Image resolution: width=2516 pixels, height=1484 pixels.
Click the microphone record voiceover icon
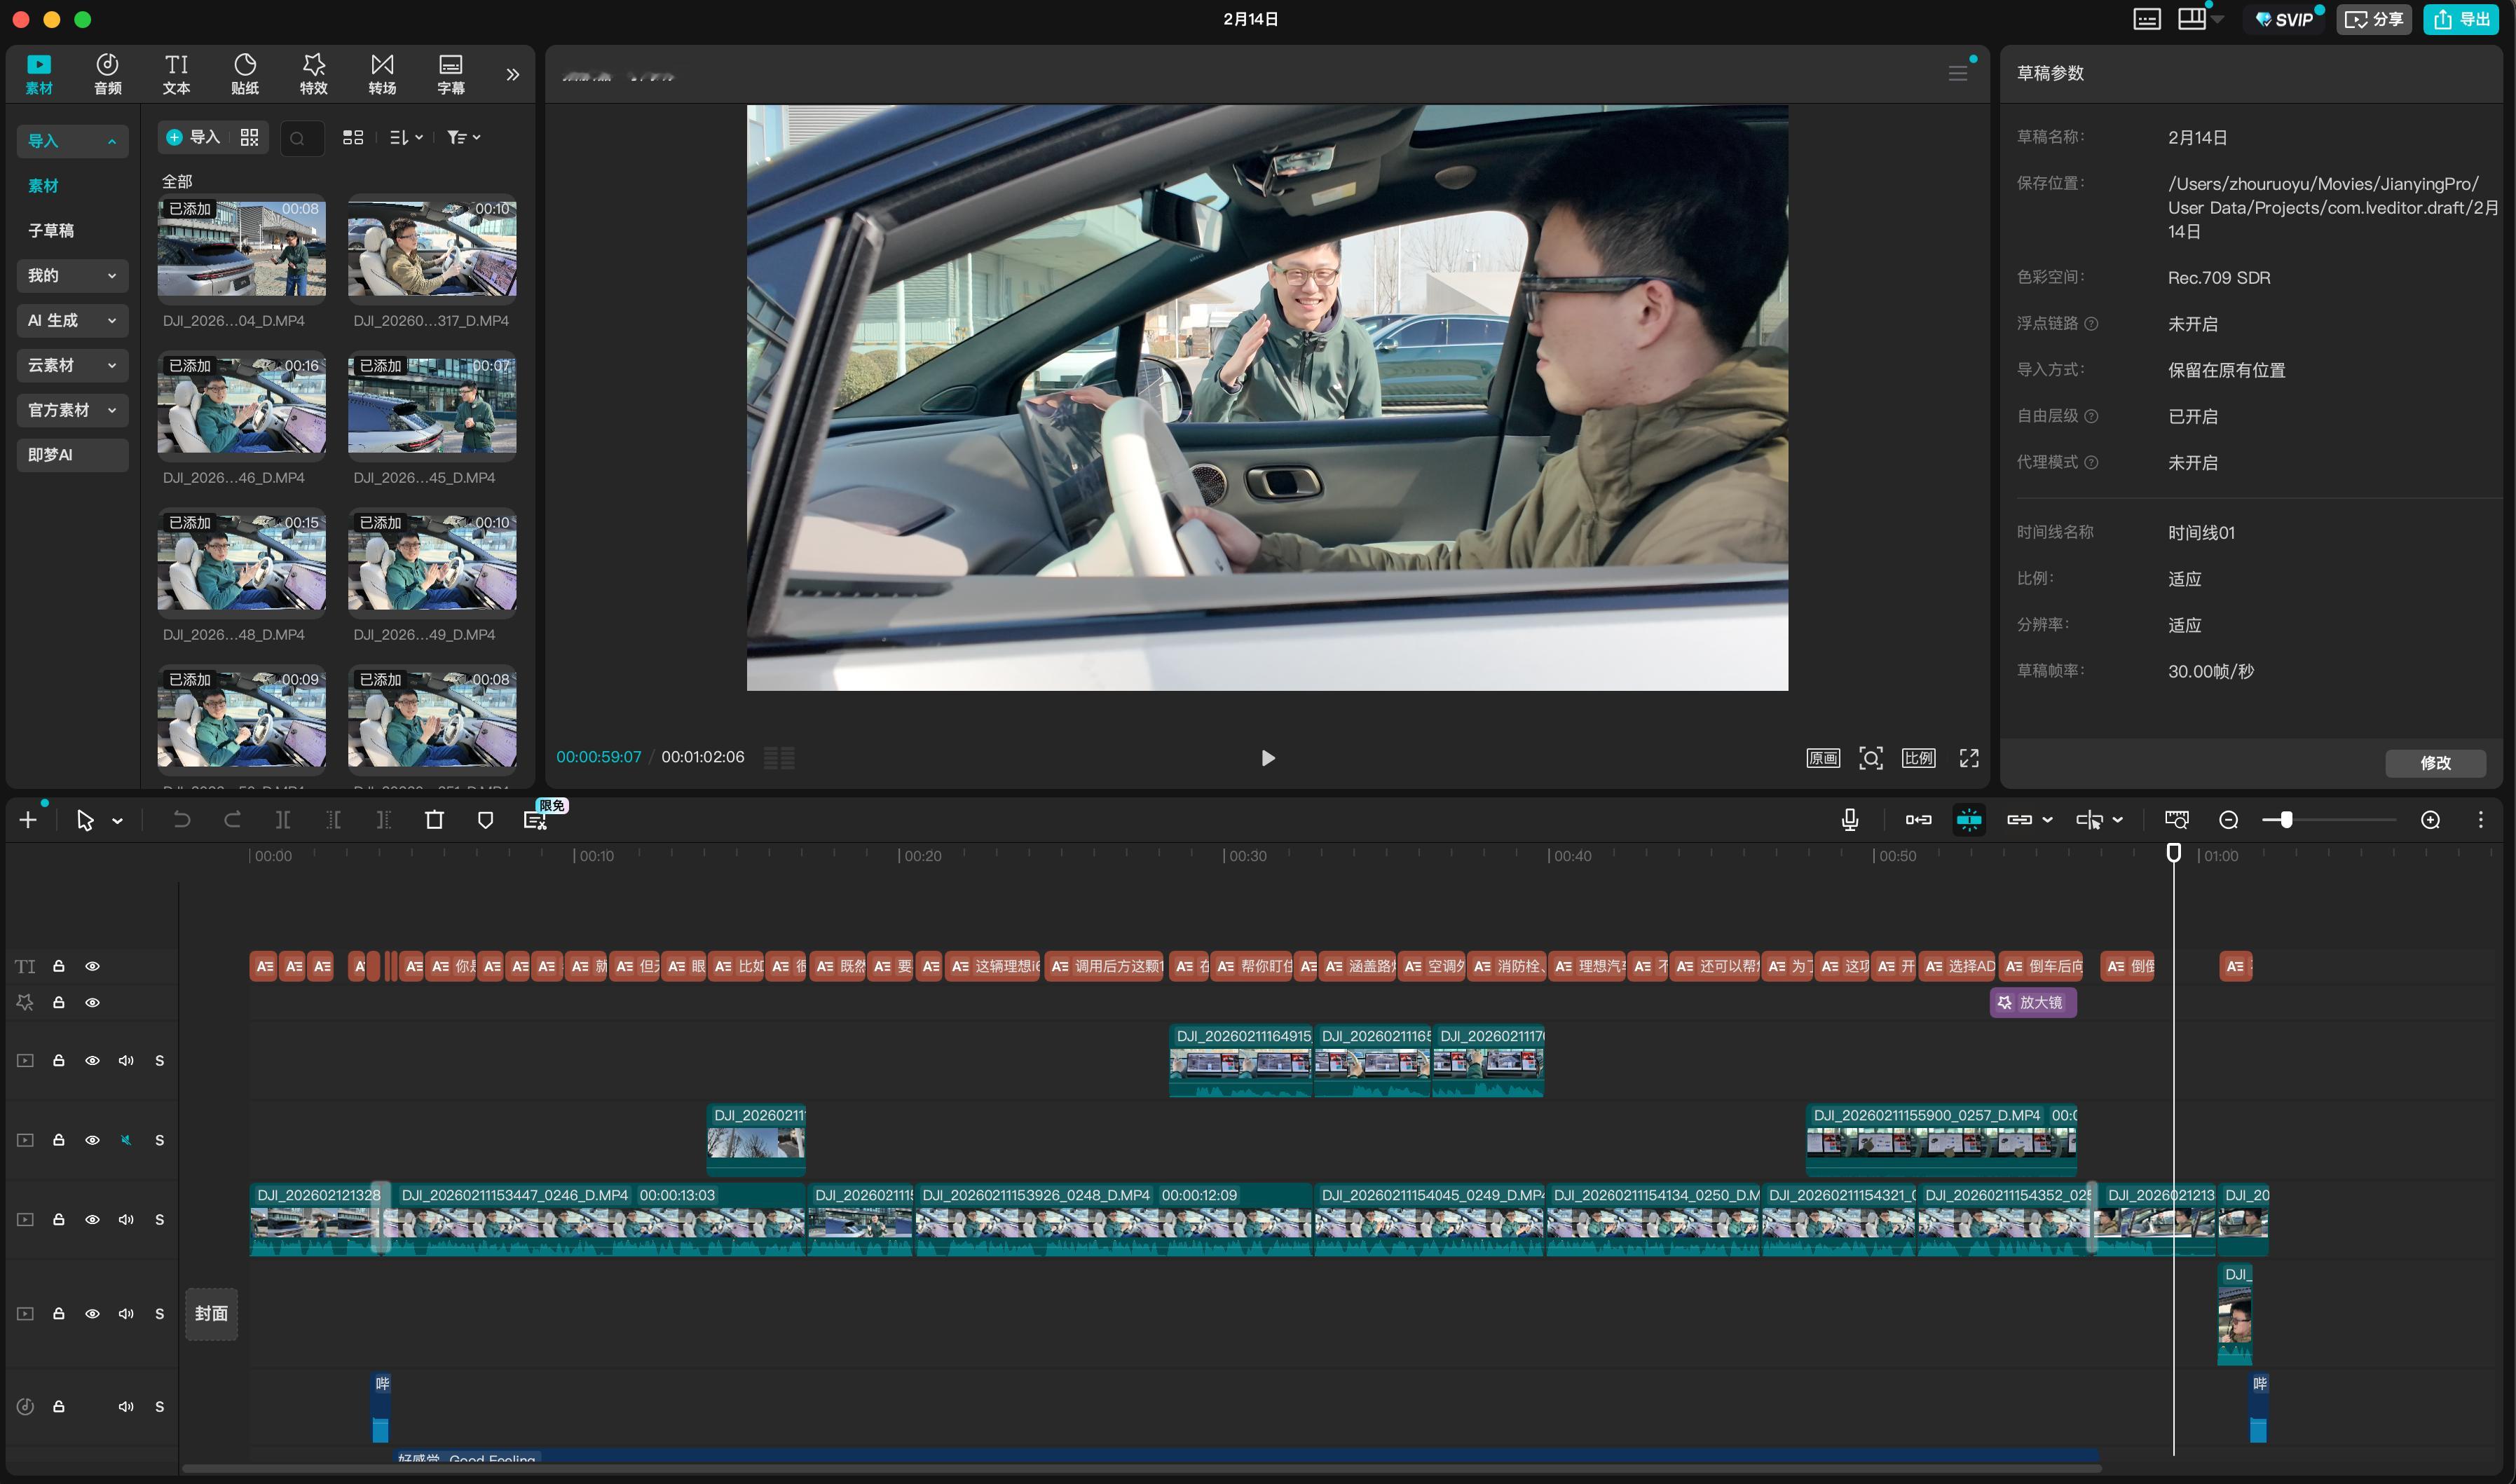click(1849, 820)
